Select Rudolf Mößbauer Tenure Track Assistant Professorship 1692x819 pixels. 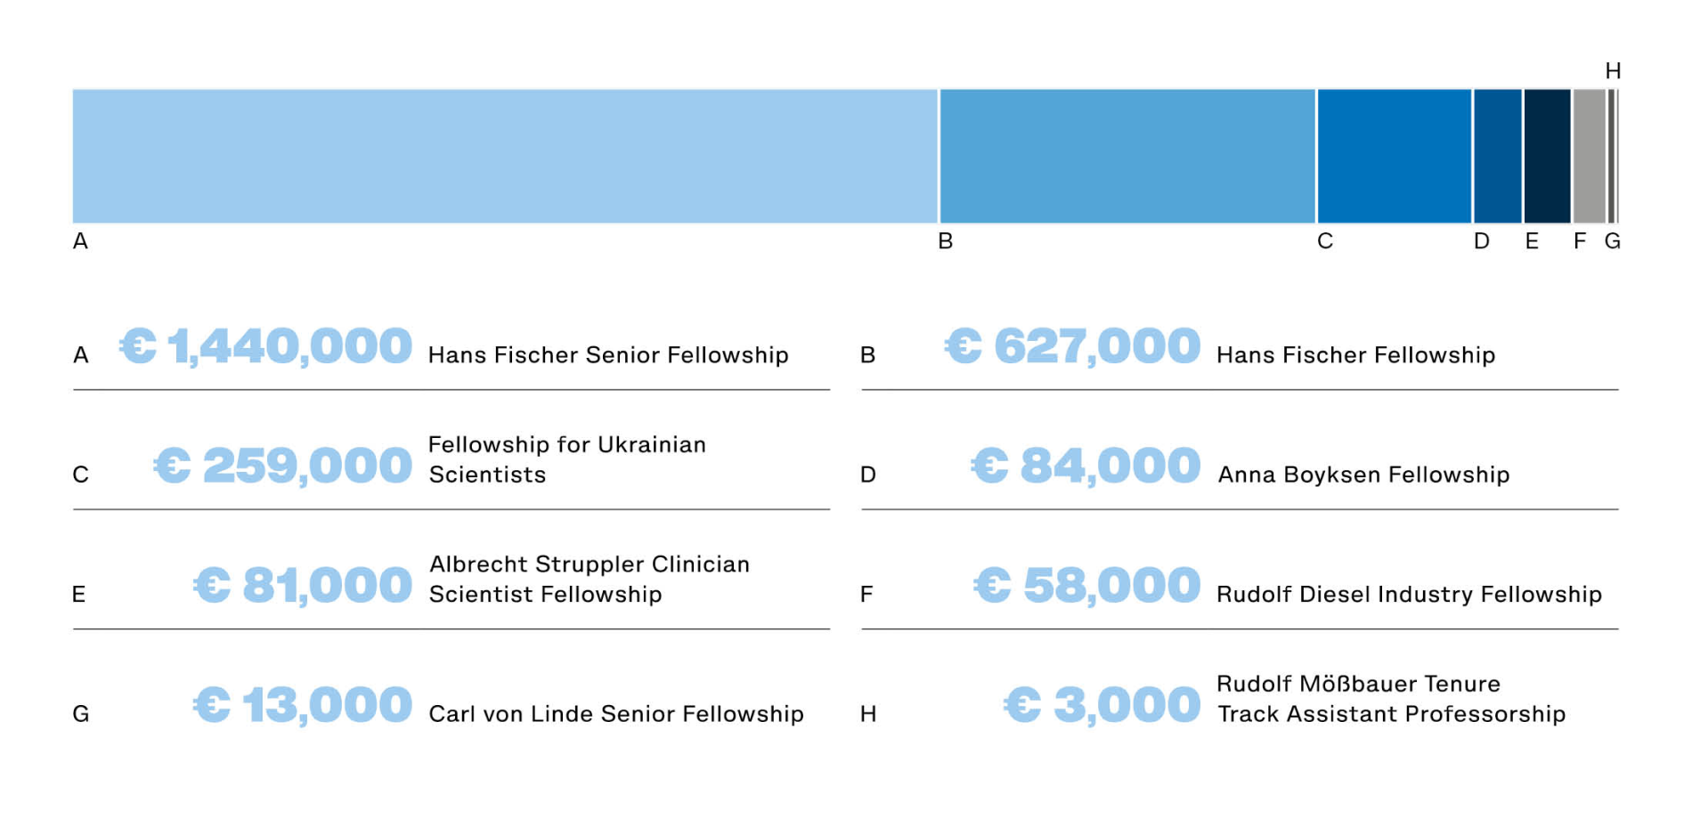tap(1391, 699)
